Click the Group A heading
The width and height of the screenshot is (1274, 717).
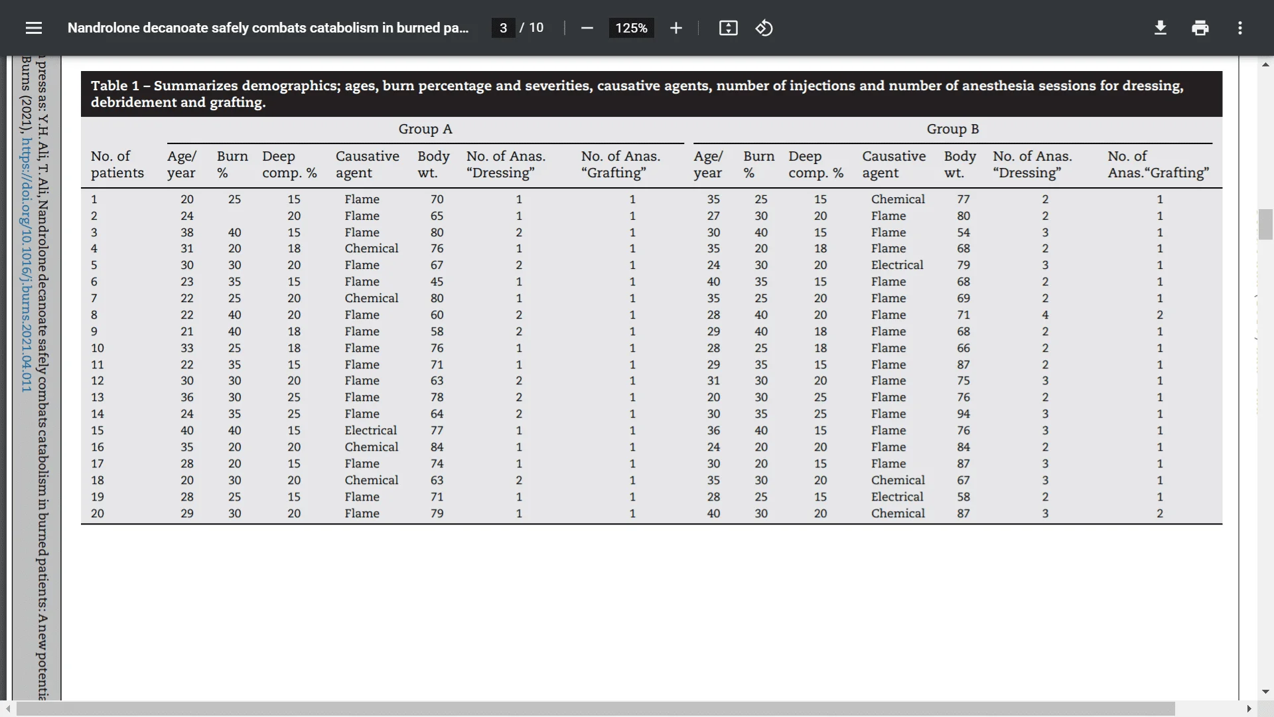point(425,129)
